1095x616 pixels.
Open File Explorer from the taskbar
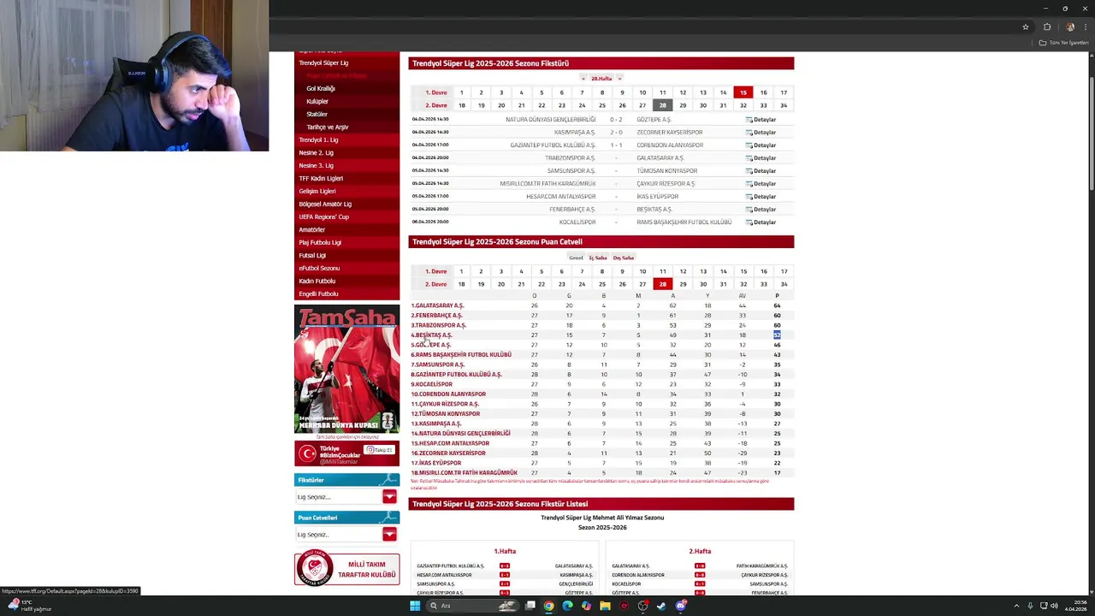[x=605, y=606]
